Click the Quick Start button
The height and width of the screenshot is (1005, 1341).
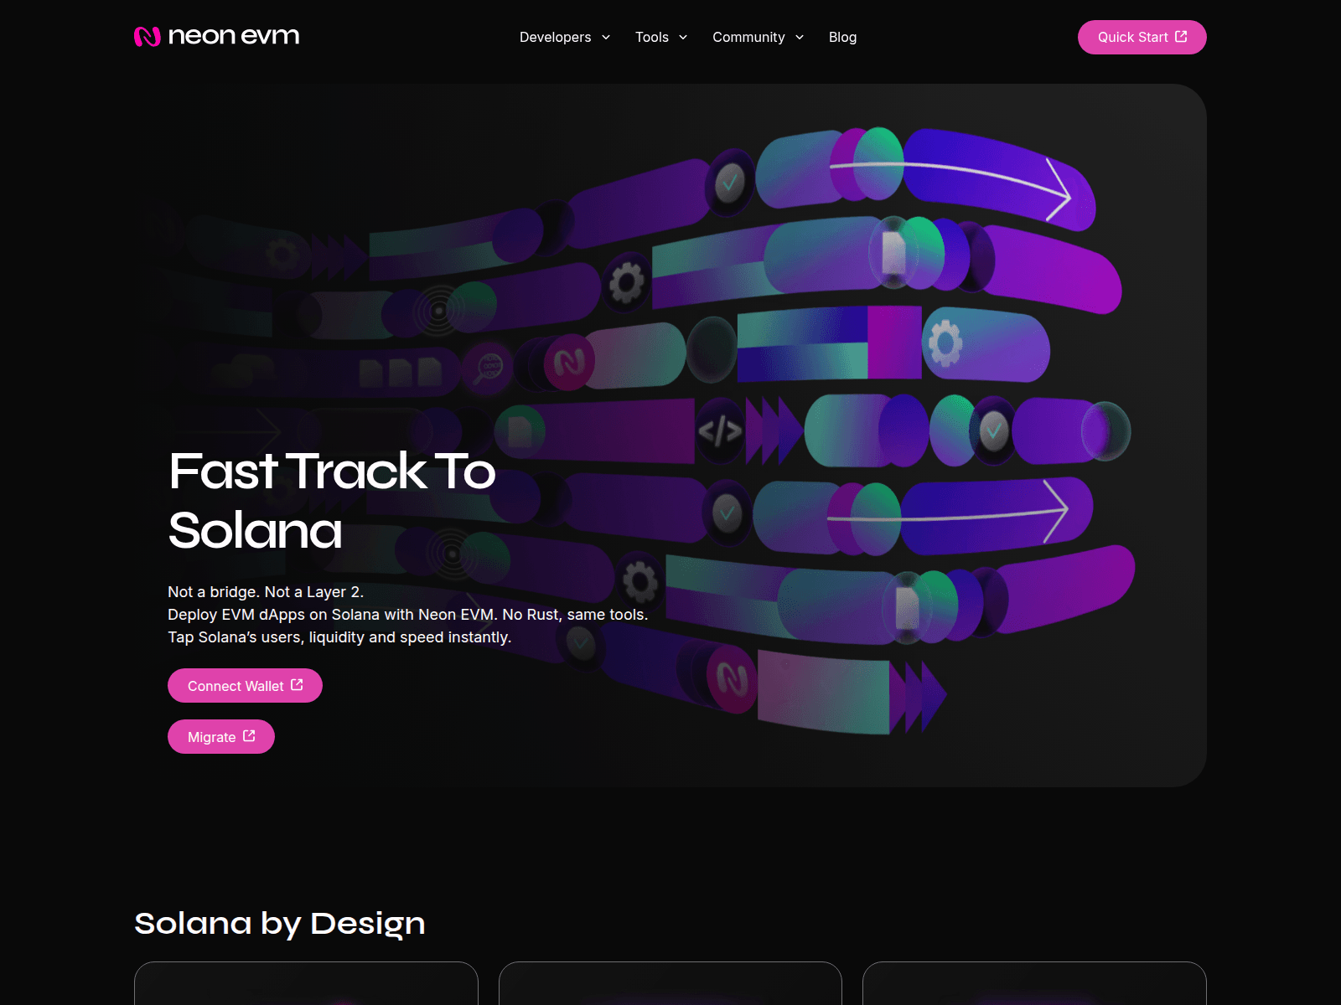click(x=1142, y=37)
